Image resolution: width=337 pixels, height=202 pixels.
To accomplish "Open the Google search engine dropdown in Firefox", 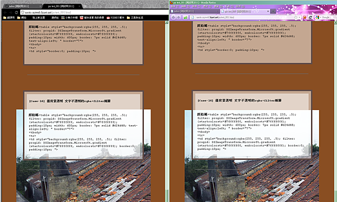I will (x=318, y=17).
